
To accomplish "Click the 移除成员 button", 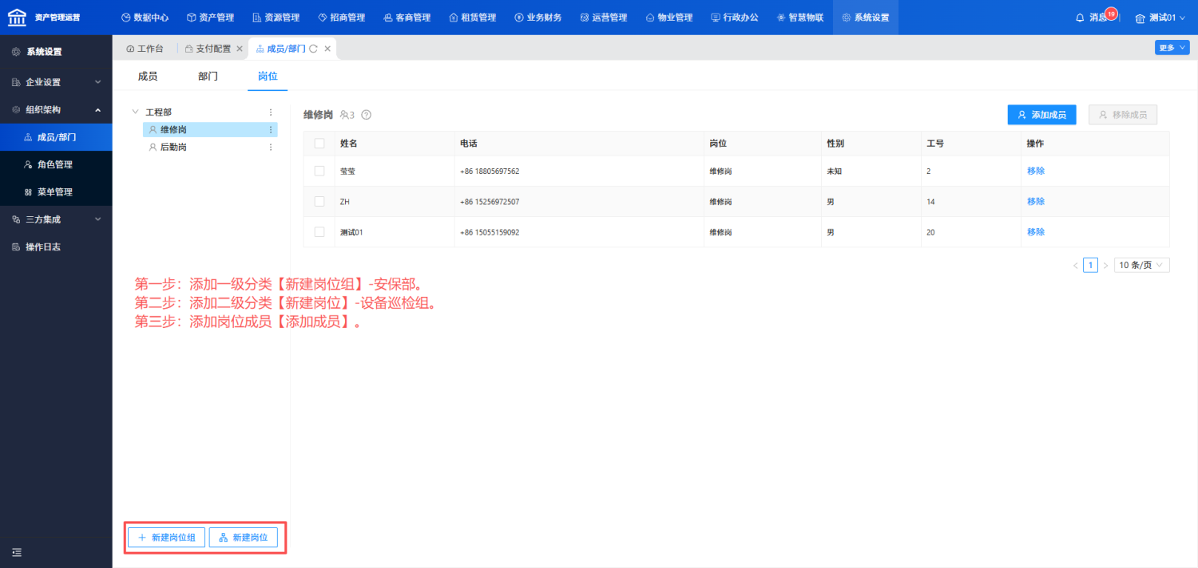I will (1123, 115).
